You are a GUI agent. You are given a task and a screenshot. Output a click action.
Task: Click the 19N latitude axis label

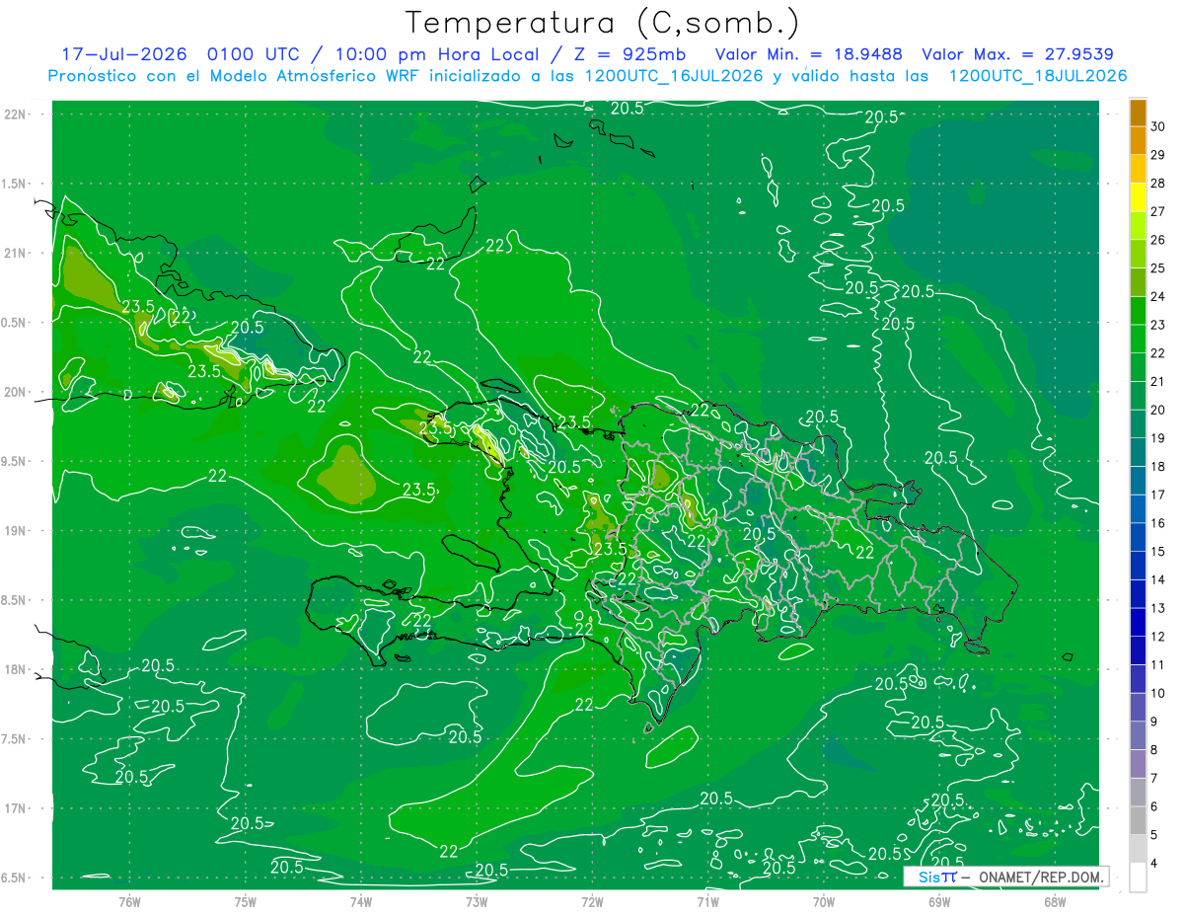pyautogui.click(x=16, y=531)
